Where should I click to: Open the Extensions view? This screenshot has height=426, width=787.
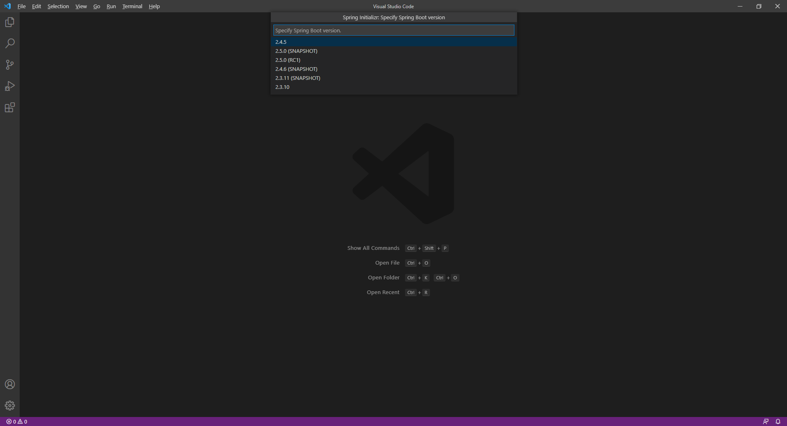(x=10, y=107)
